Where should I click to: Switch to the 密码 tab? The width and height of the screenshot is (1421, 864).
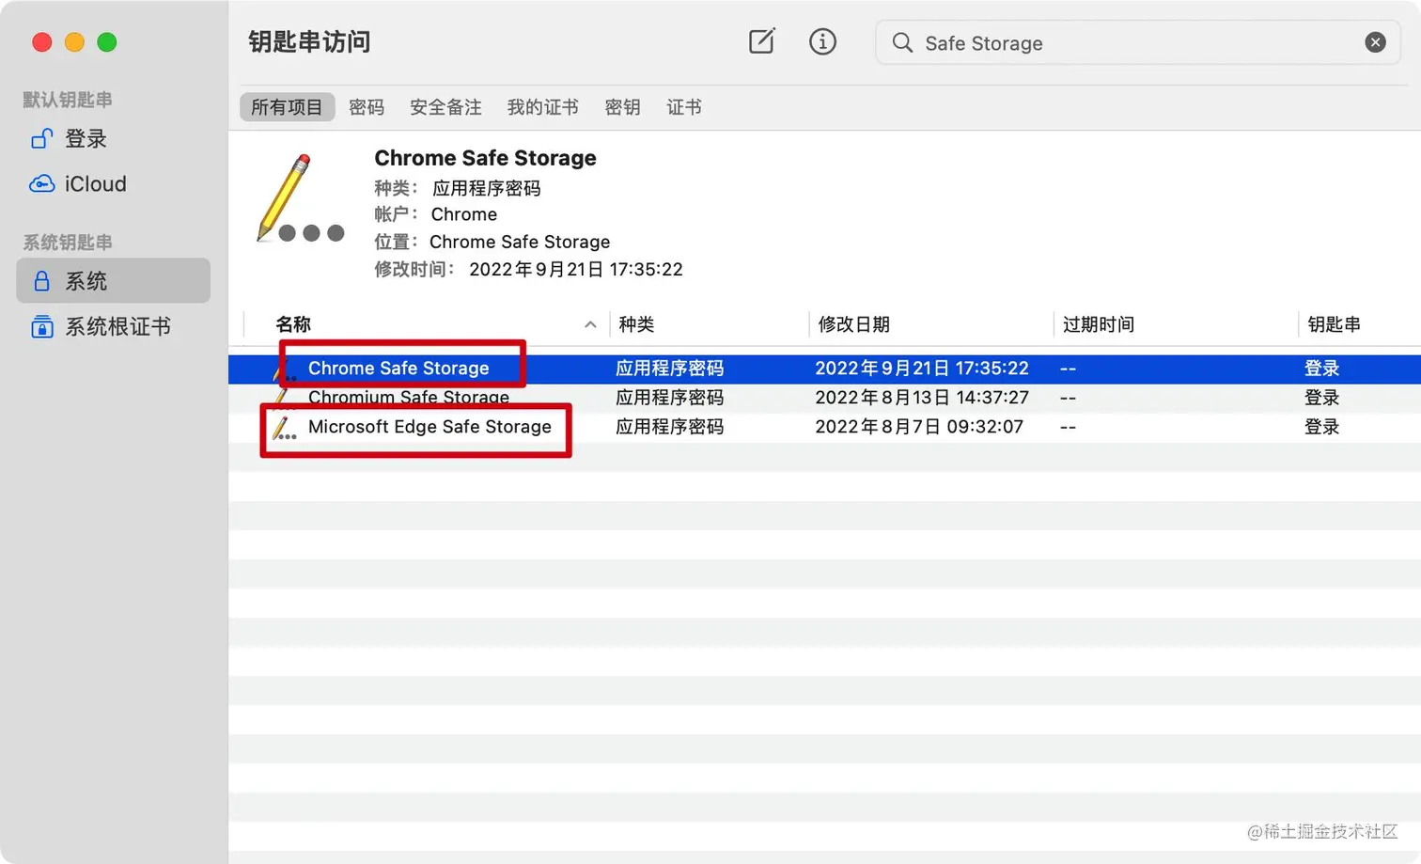pos(367,107)
